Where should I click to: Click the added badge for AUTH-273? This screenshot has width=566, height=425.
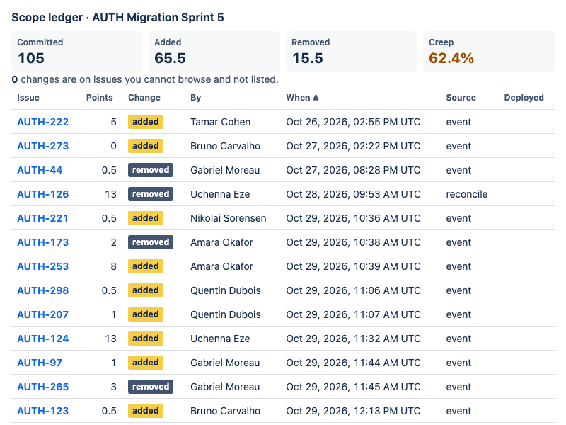coord(146,146)
